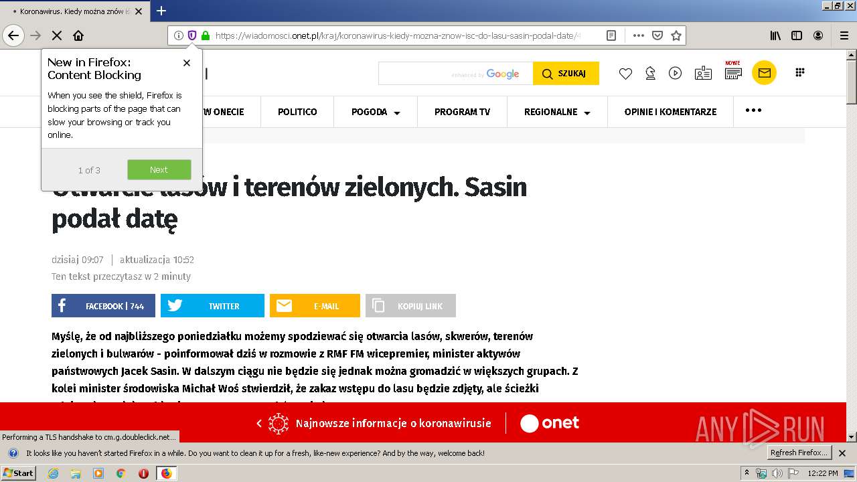Click the Refresh Firefox button
Viewport: 857px width, 482px height.
pyautogui.click(x=798, y=453)
